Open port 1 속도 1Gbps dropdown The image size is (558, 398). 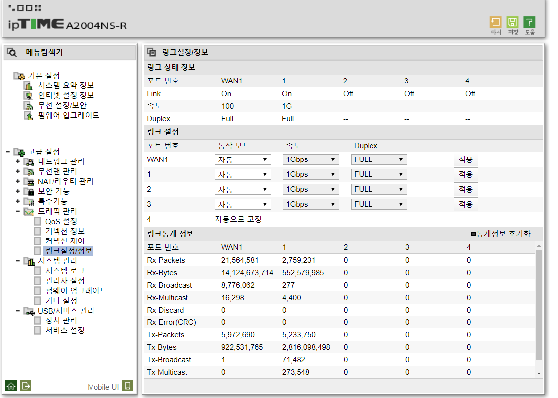point(310,174)
